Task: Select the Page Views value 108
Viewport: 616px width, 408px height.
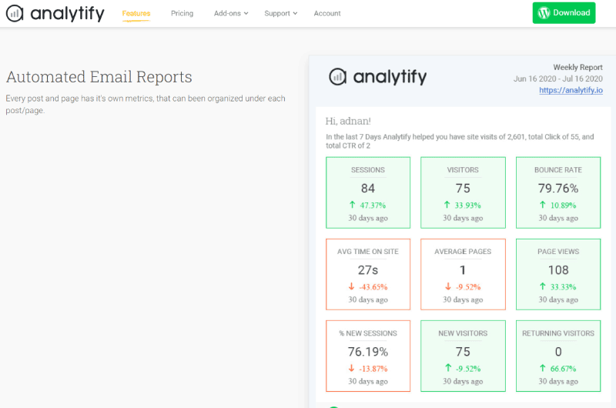Action: tap(558, 270)
